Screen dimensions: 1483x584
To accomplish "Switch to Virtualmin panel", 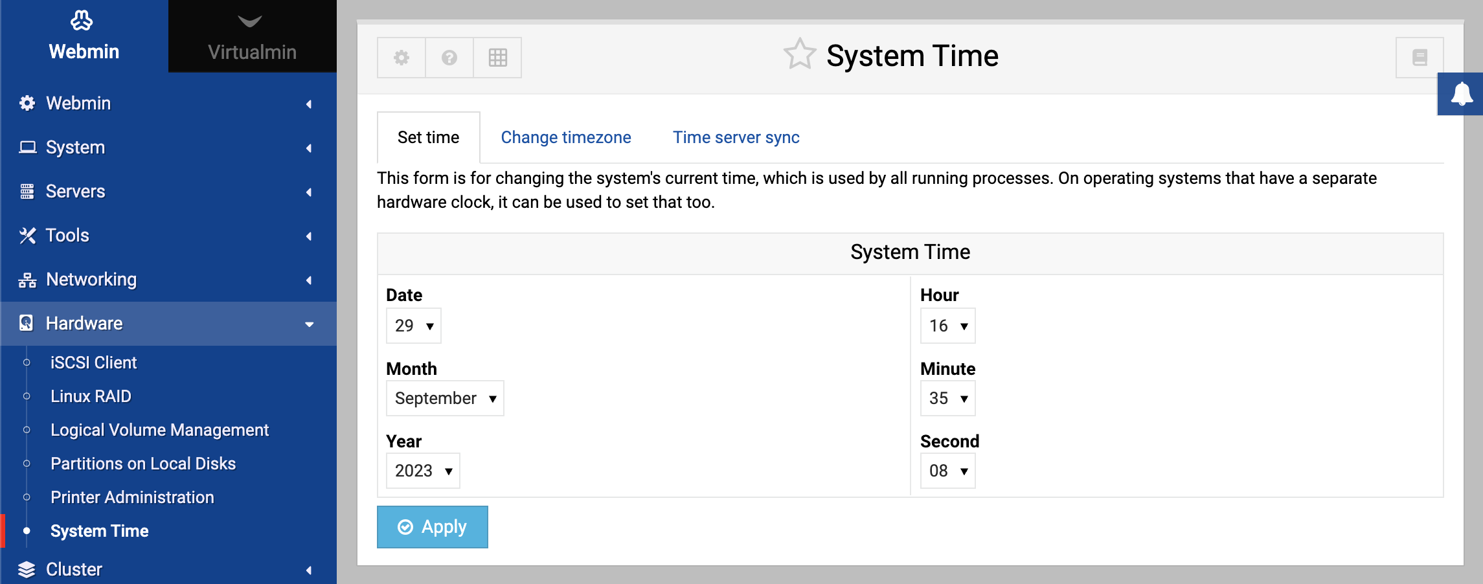I will (x=253, y=36).
